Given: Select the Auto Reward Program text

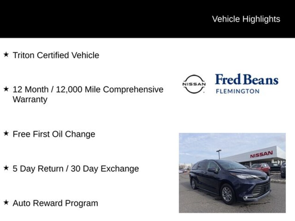Looking at the screenshot, I should (x=55, y=203).
